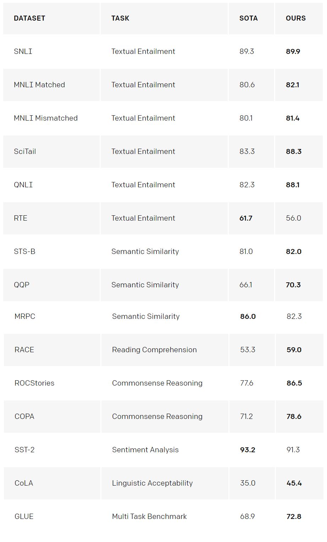Click QQP Semantic Similarity task cell
Image resolution: width=327 pixels, height=542 pixels.
point(145,285)
